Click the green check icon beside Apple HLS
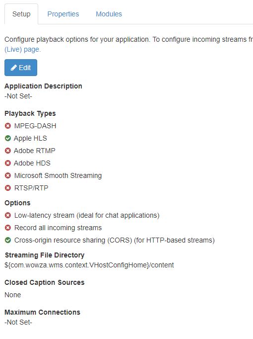 coord(8,138)
